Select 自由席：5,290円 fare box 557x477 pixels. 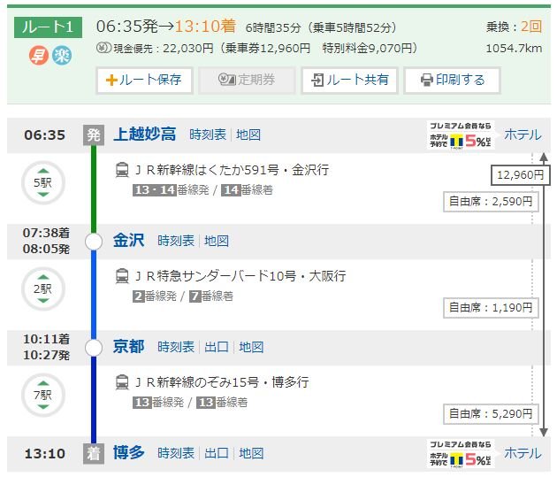point(491,414)
